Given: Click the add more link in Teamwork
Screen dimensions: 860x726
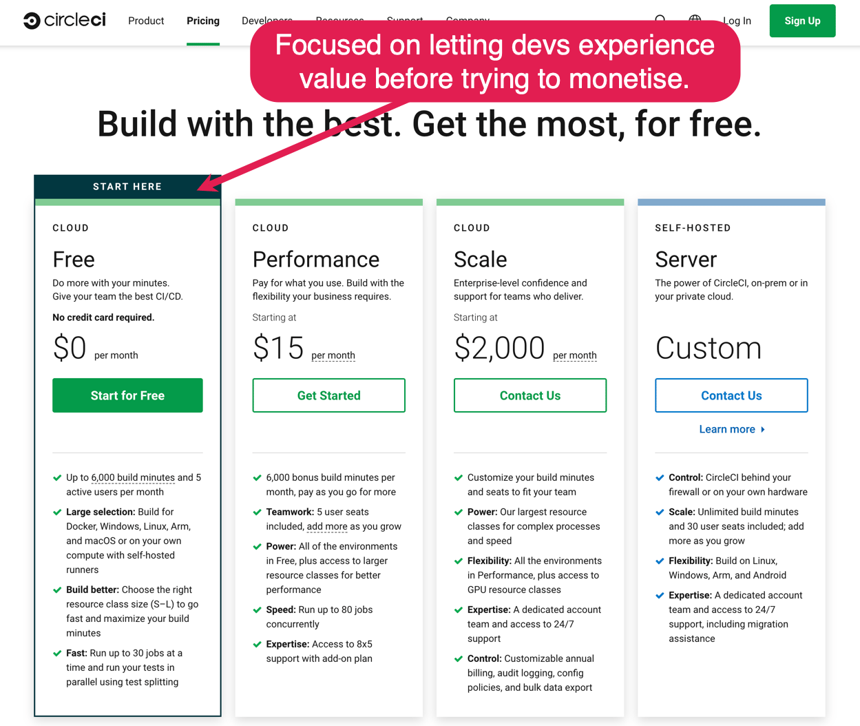Looking at the screenshot, I should click(327, 526).
